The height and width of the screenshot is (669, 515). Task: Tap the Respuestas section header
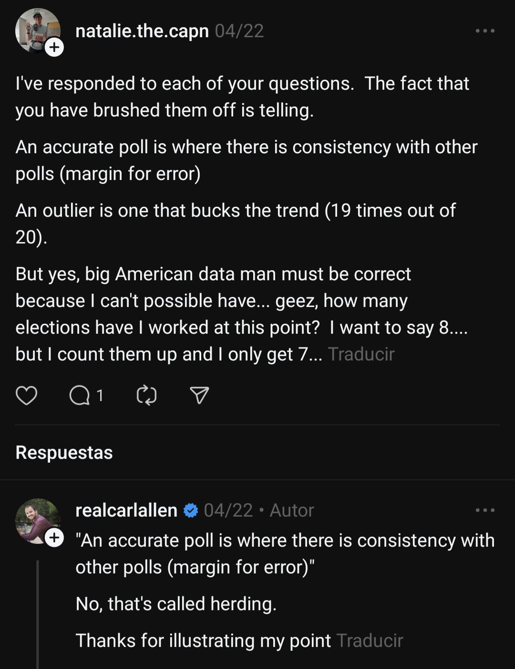pos(64,453)
